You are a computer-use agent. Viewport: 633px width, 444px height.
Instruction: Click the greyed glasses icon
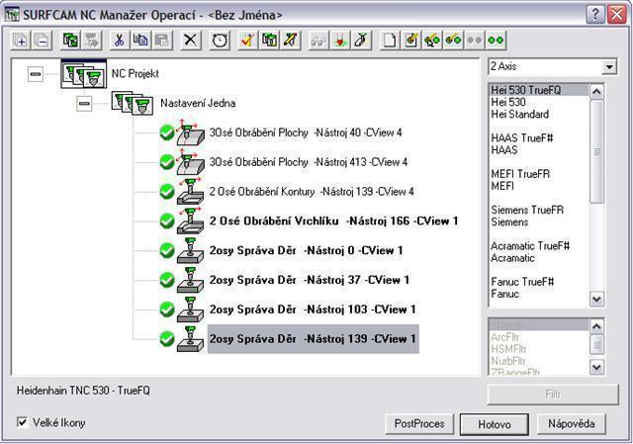coord(318,41)
